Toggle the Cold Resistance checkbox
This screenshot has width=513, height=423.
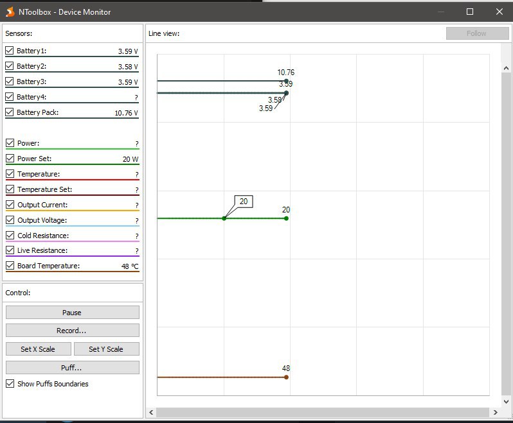(x=10, y=235)
